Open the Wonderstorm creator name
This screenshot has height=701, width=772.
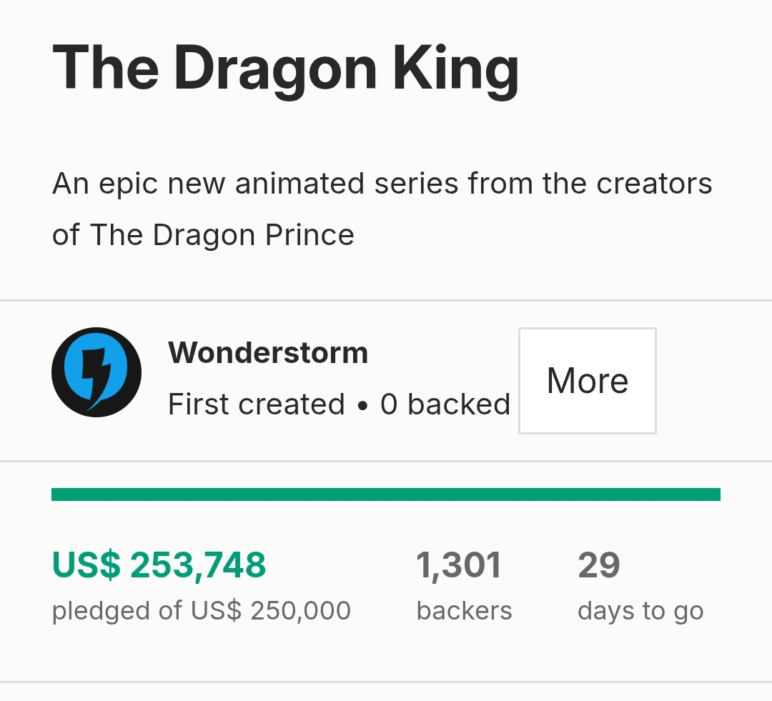coord(268,353)
